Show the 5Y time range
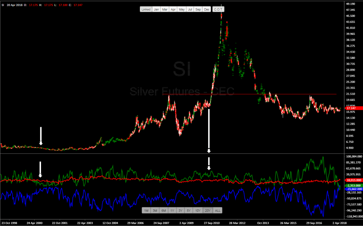 188,211
